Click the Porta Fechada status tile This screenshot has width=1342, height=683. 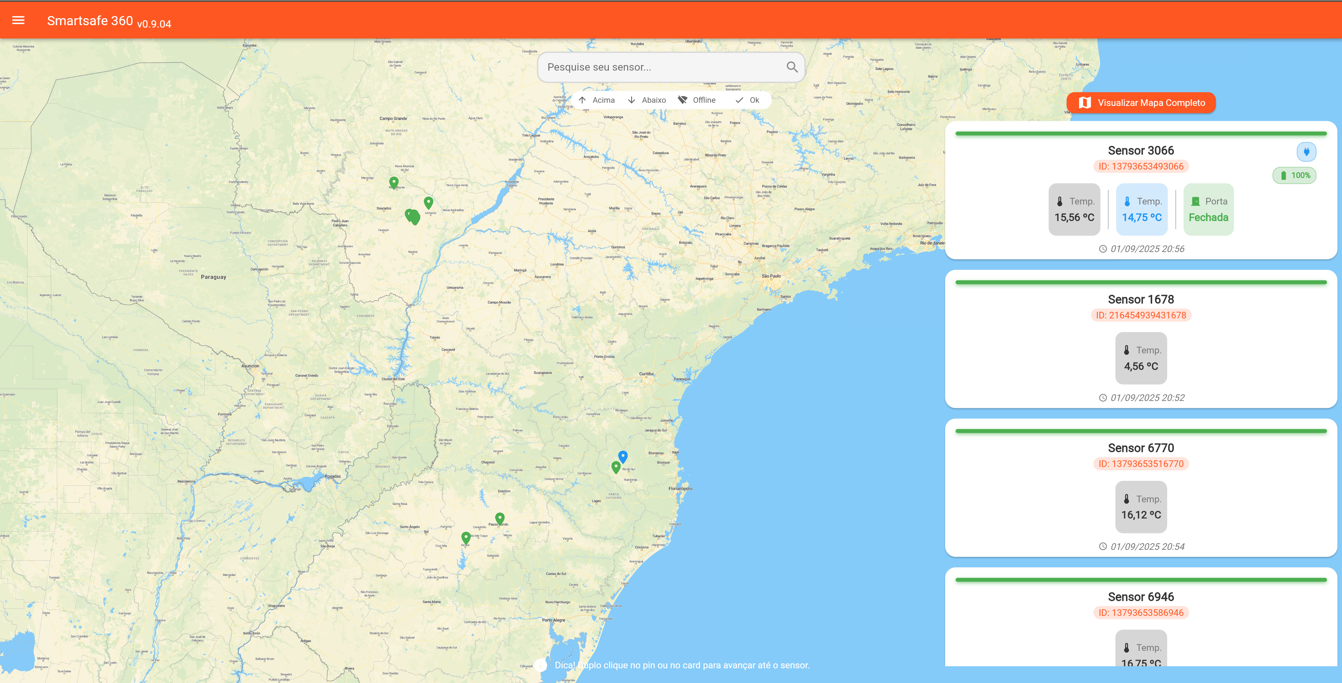point(1208,209)
